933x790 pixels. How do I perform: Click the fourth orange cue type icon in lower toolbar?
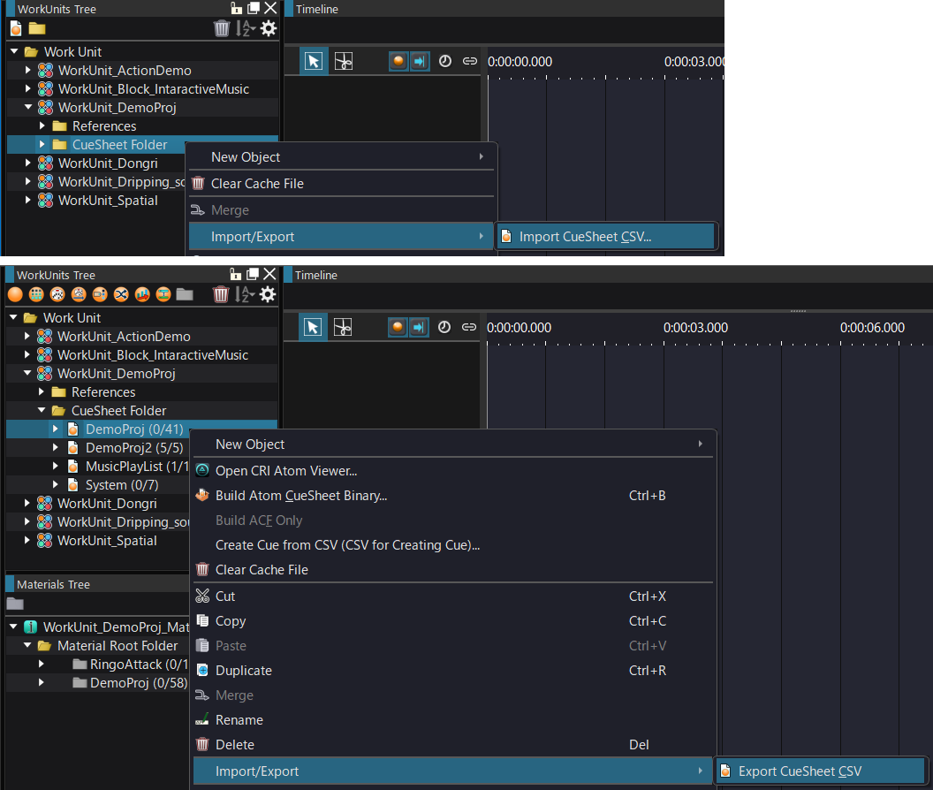[79, 294]
